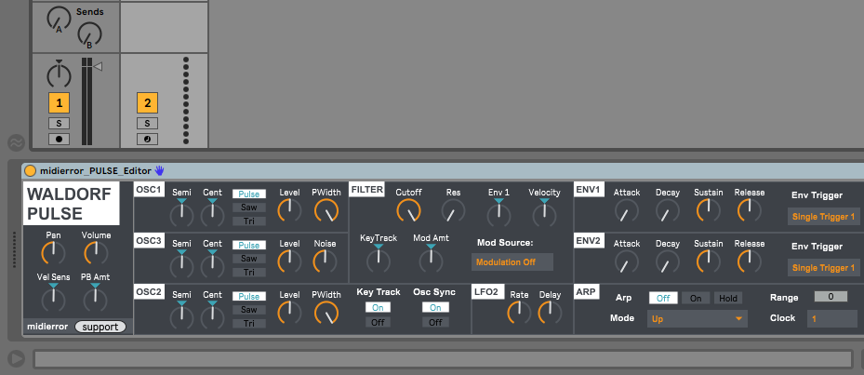Click the LFO2 Rate knob
864x375 pixels.
[519, 313]
